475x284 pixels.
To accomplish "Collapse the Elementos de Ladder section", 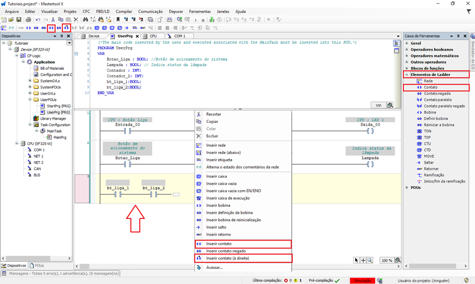I will [x=407, y=75].
